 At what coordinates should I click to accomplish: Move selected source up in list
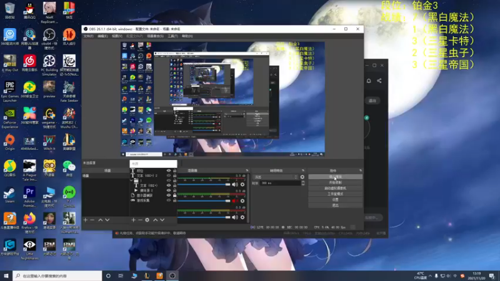(155, 220)
